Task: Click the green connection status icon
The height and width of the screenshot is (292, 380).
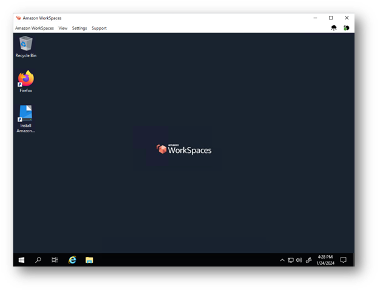Action: coord(347,28)
